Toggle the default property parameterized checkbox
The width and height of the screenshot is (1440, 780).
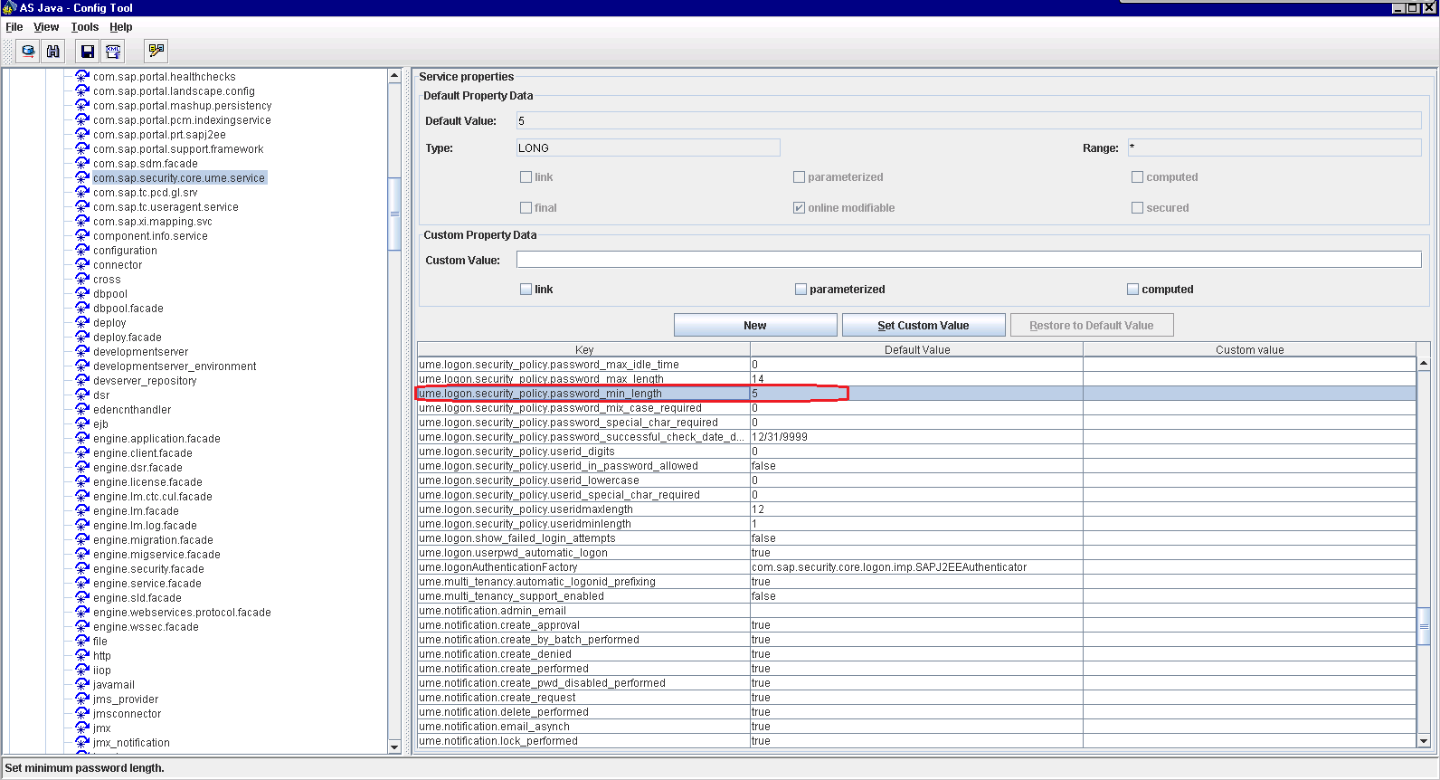tap(799, 177)
